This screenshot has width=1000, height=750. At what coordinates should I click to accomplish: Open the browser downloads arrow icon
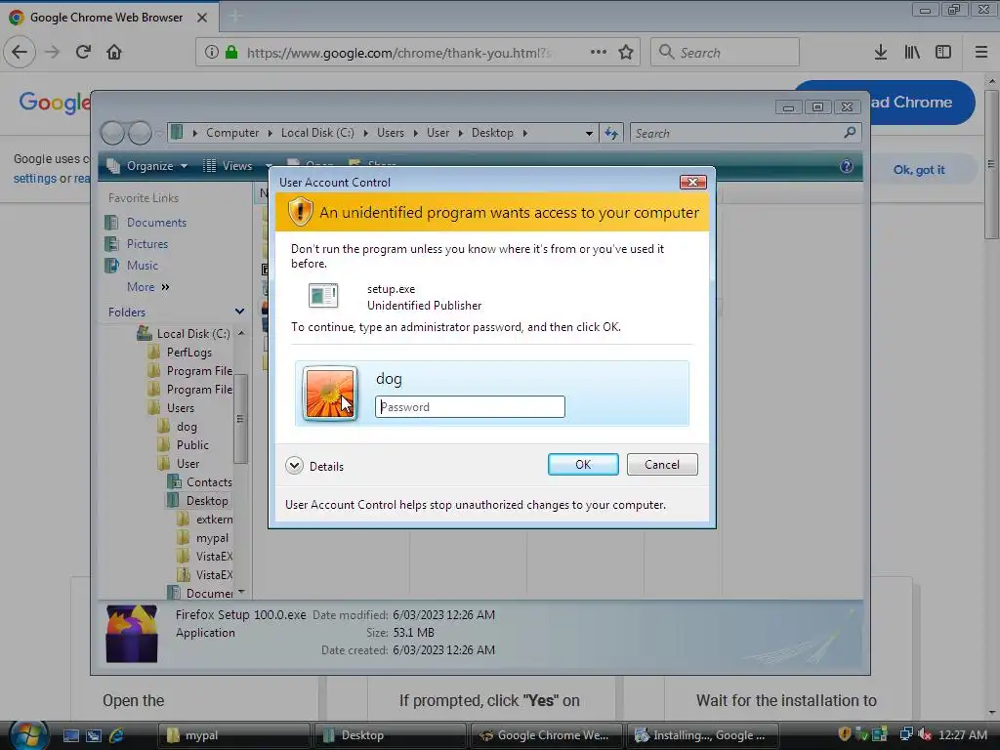pyautogui.click(x=881, y=52)
